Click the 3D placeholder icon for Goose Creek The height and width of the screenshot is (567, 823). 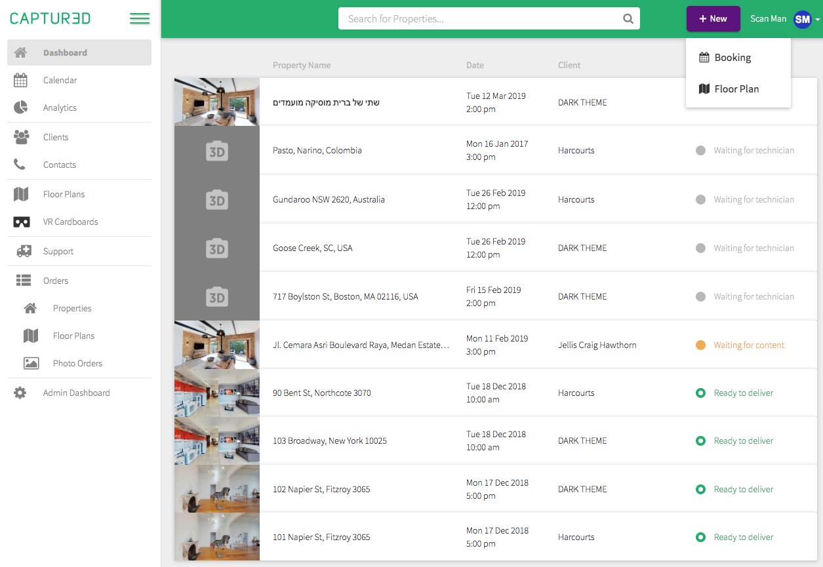(216, 249)
